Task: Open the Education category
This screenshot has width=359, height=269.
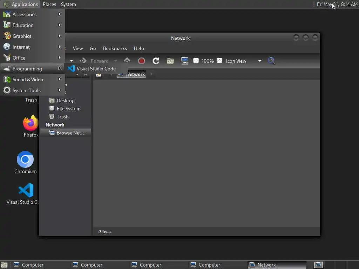Action: click(x=32, y=25)
